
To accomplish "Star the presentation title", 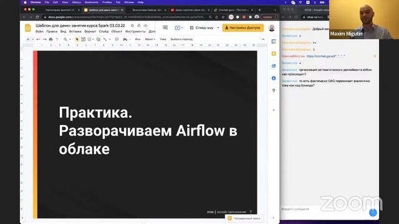I will coord(132,26).
